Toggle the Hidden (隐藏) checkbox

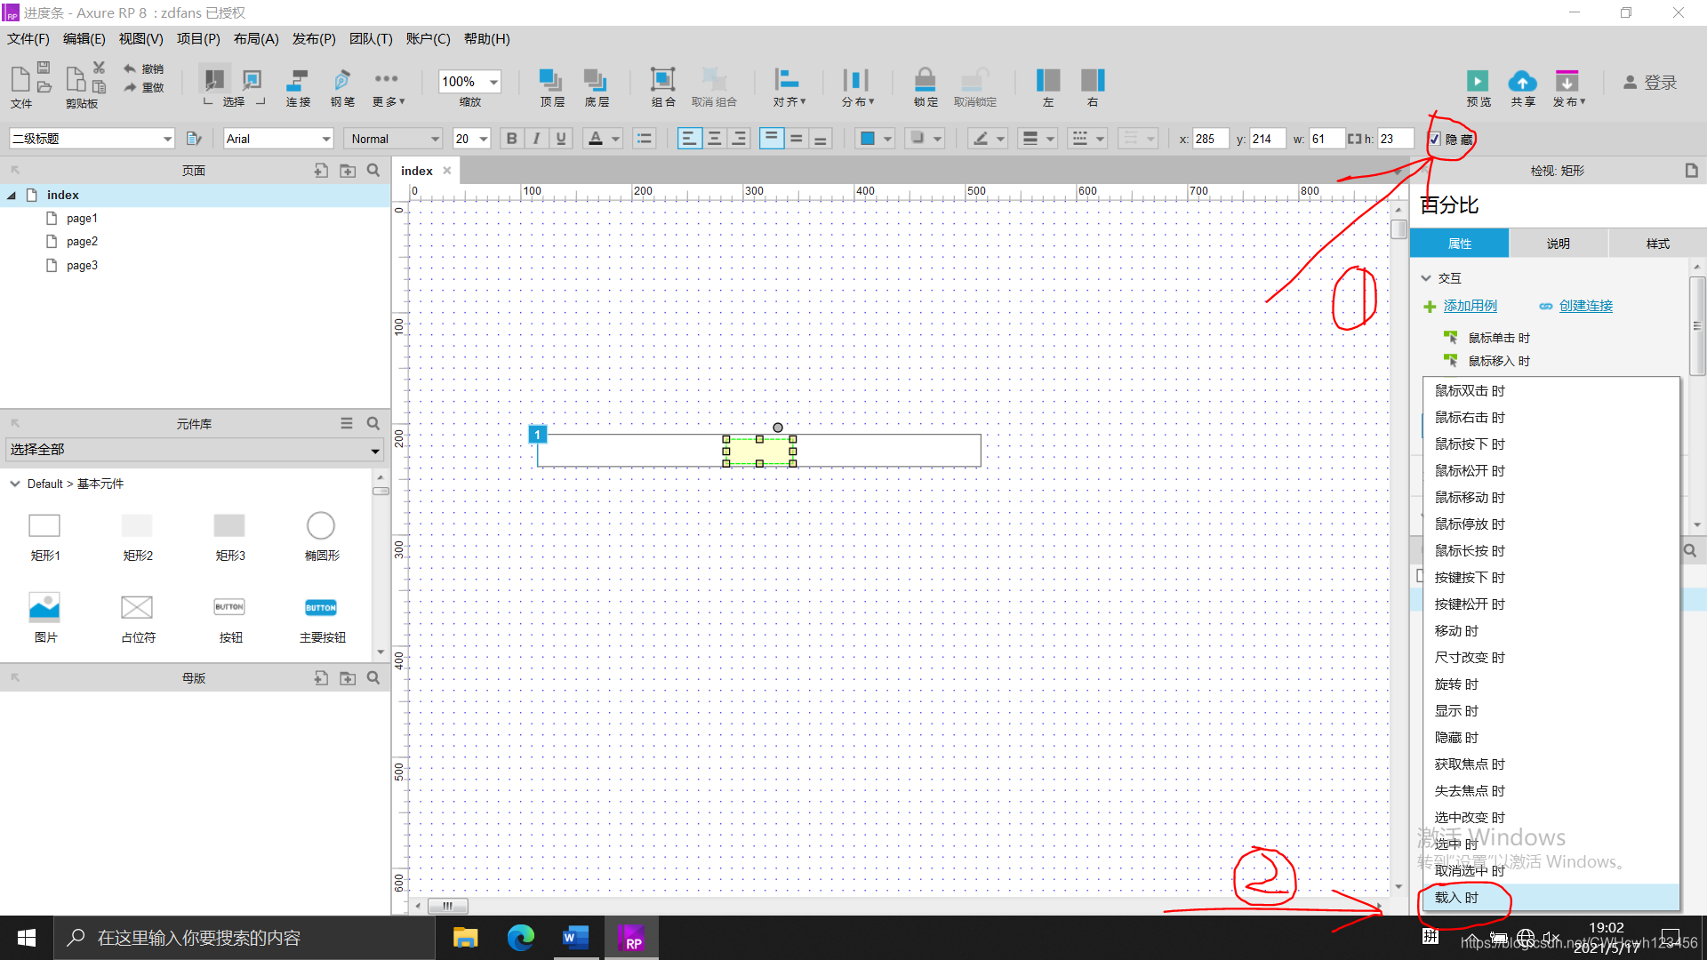tap(1435, 139)
